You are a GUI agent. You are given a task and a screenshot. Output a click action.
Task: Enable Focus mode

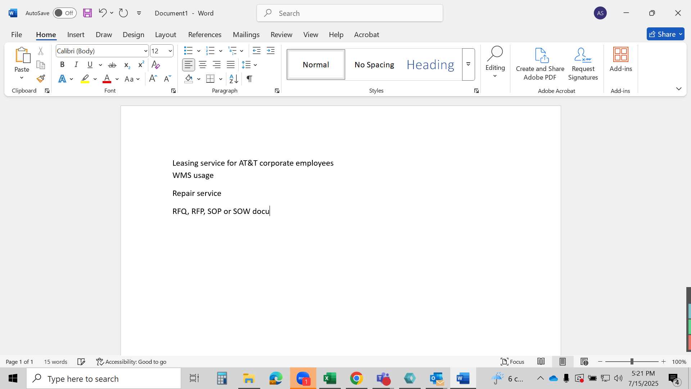click(512, 362)
